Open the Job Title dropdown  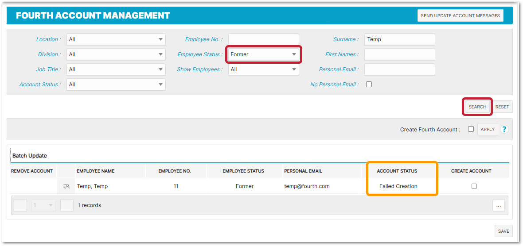tap(116, 69)
